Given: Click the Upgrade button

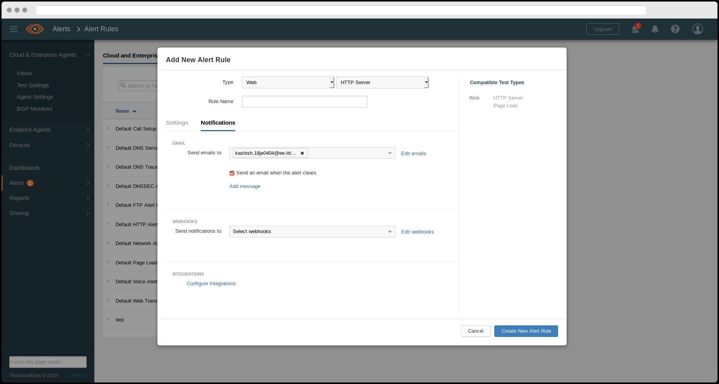Looking at the screenshot, I should point(603,29).
